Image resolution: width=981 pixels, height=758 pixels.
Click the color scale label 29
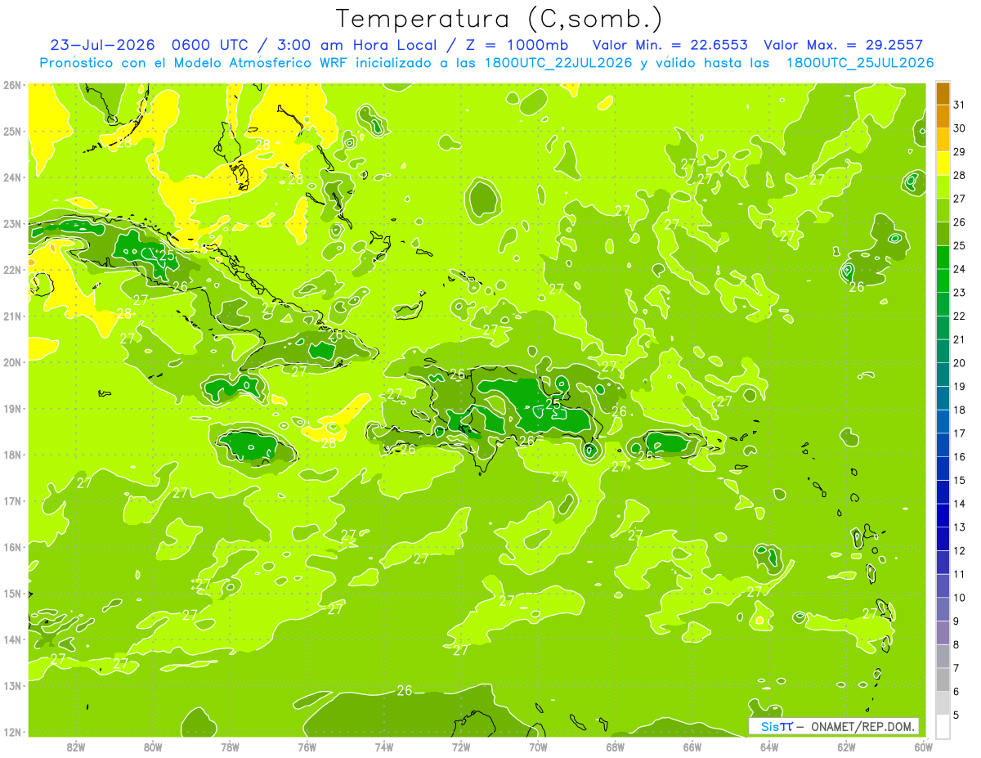(x=960, y=152)
